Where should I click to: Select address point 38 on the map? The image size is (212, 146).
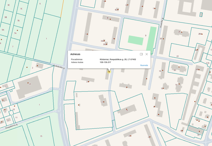click(x=110, y=19)
